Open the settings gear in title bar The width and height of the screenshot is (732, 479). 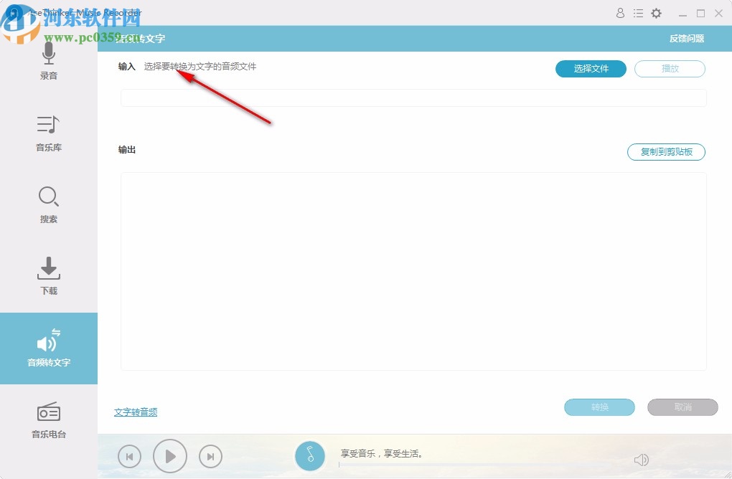point(655,13)
